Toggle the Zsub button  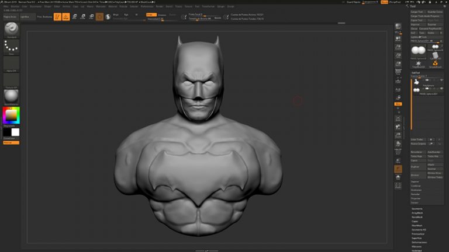[162, 15]
